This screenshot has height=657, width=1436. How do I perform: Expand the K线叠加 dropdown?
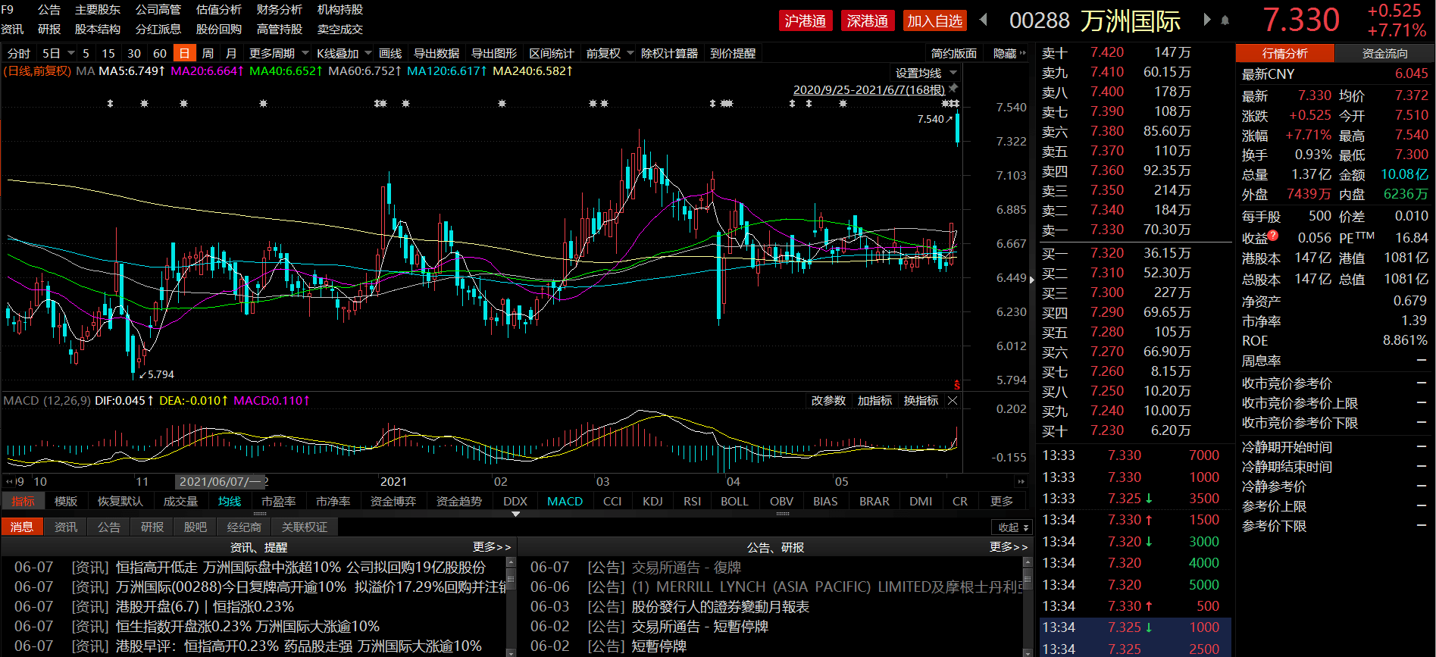tap(368, 53)
